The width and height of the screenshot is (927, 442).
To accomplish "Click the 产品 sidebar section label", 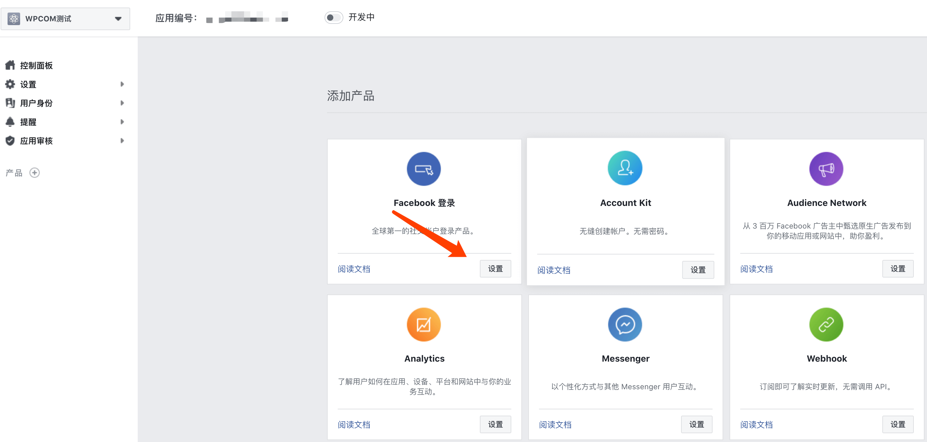I will [x=14, y=173].
